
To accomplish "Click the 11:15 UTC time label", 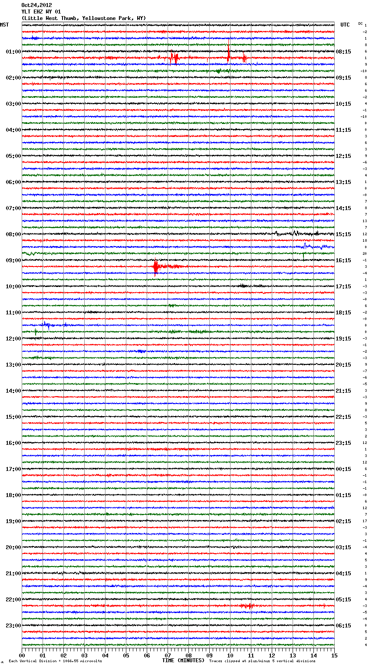I will [343, 130].
